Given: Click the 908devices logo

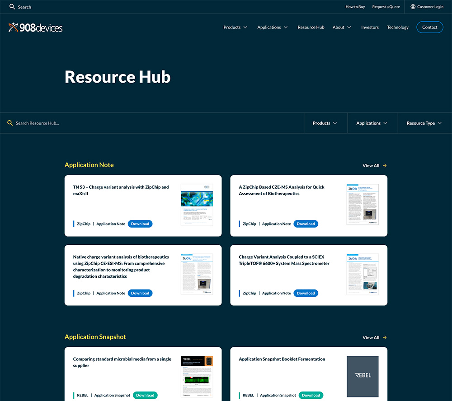Looking at the screenshot, I should [35, 28].
